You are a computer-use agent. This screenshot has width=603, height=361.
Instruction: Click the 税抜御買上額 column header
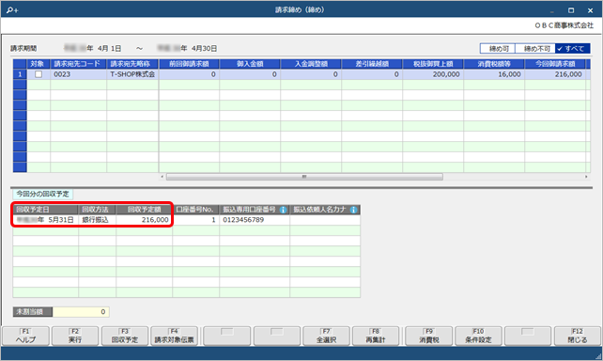(x=433, y=64)
